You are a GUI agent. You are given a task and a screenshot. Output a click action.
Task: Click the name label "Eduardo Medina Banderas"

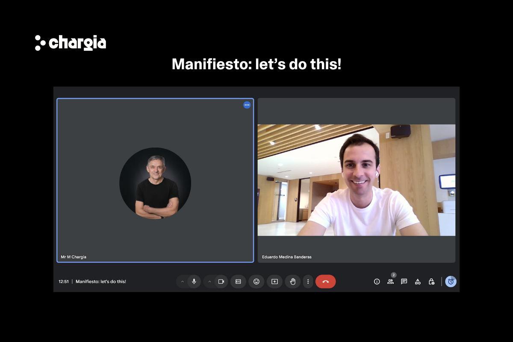[x=287, y=257]
